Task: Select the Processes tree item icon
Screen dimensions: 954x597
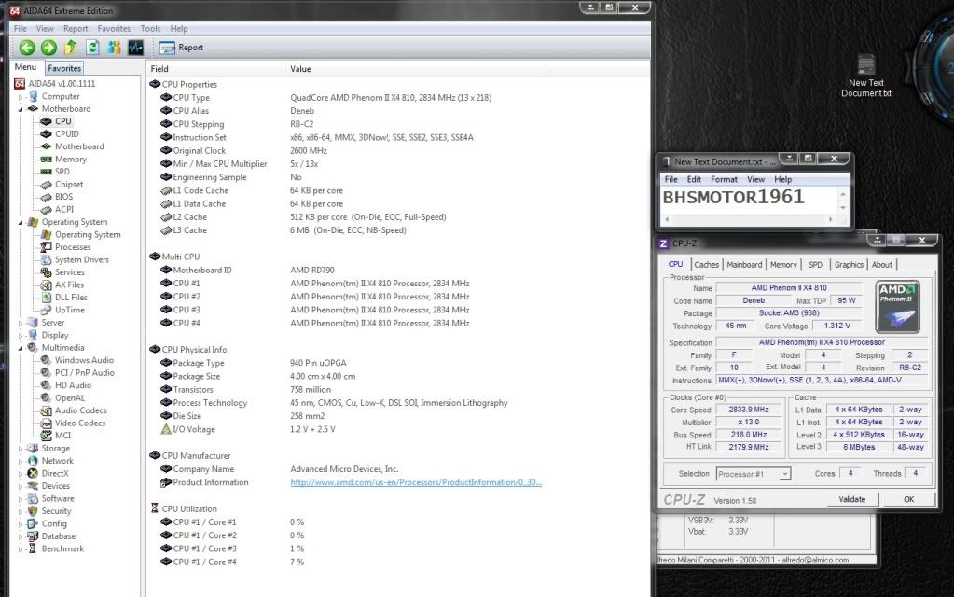Action: (46, 247)
